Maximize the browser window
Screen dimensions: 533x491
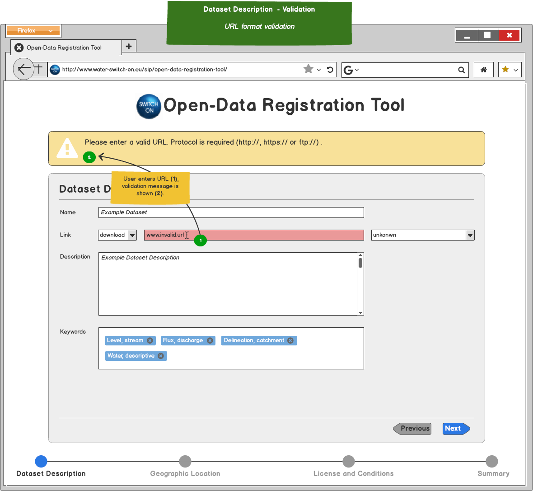click(488, 35)
